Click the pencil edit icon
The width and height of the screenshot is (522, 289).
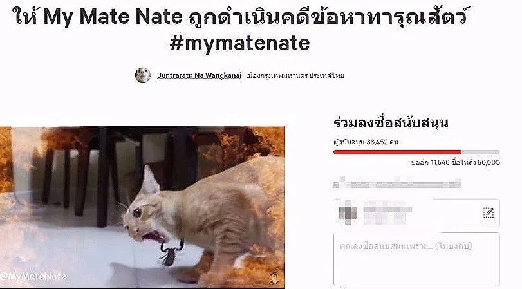click(x=488, y=212)
